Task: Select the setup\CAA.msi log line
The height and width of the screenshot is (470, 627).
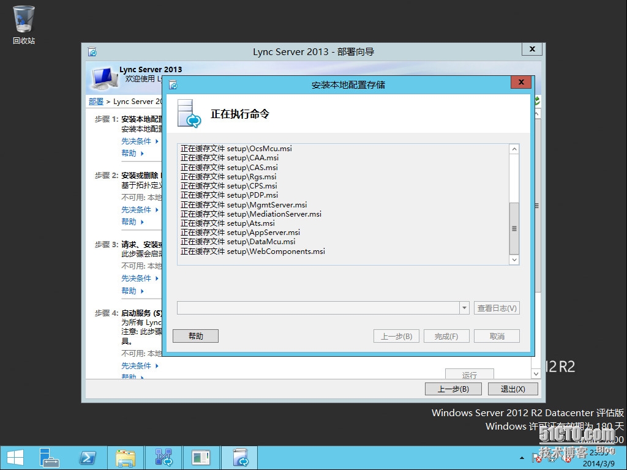Action: [x=230, y=157]
